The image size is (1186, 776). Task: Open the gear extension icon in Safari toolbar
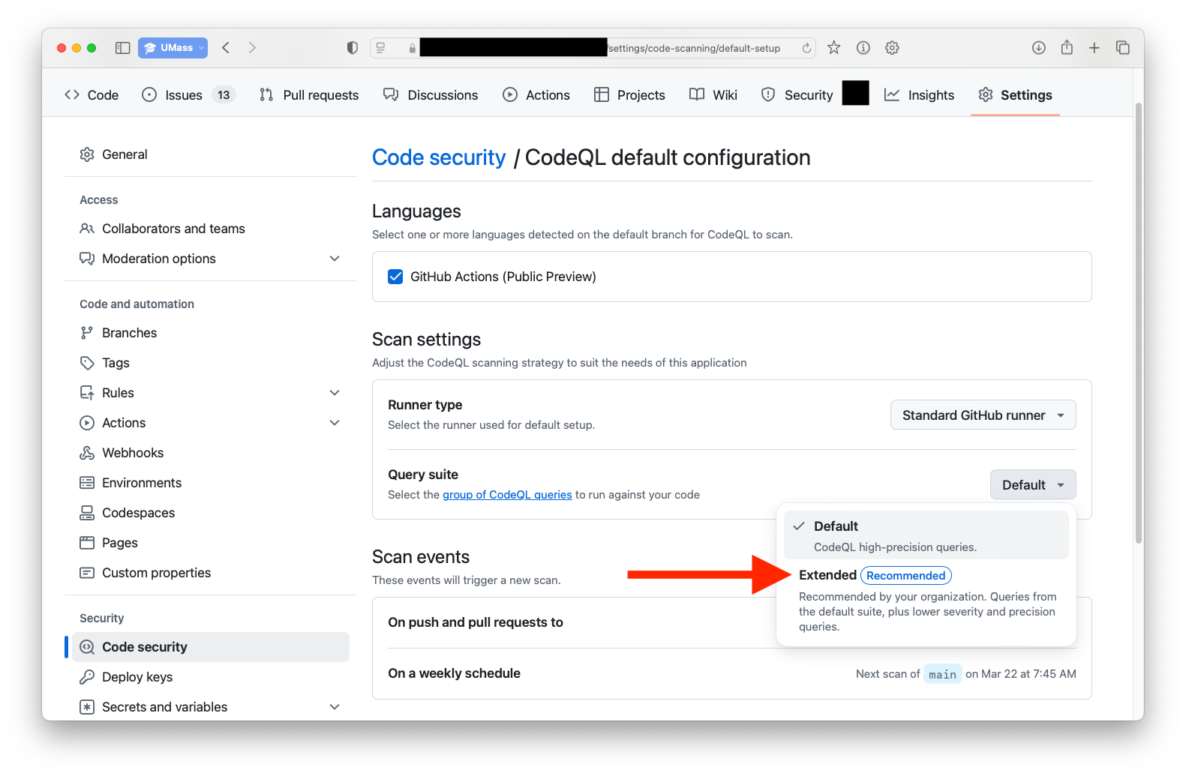[892, 48]
